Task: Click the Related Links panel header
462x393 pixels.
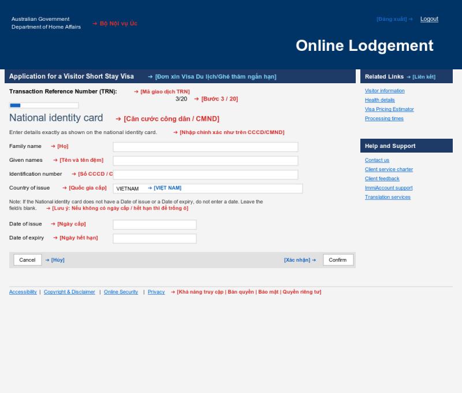Action: pyautogui.click(x=407, y=76)
